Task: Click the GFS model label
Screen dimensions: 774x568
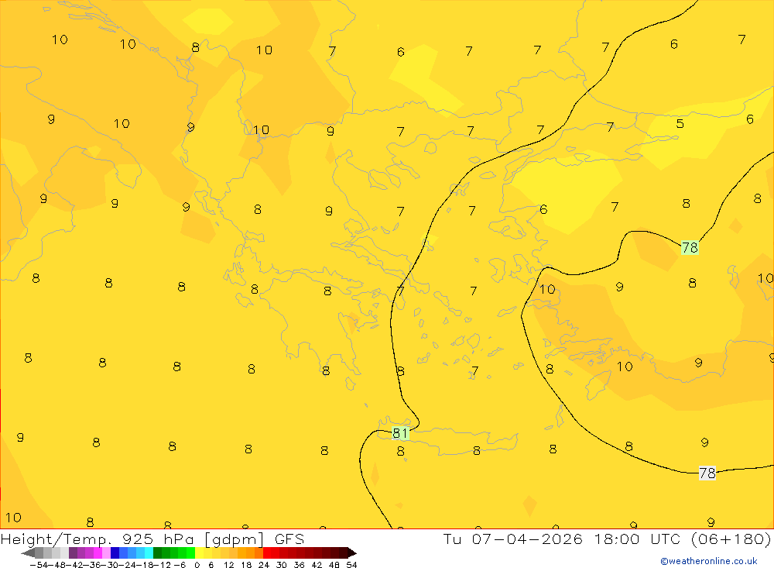Action: (x=289, y=539)
